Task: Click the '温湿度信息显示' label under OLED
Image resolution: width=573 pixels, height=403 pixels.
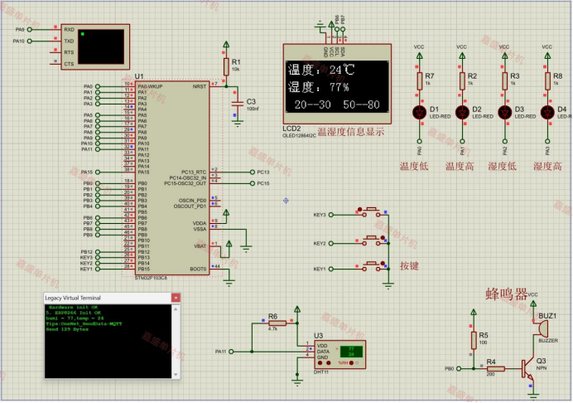Action: tap(351, 132)
